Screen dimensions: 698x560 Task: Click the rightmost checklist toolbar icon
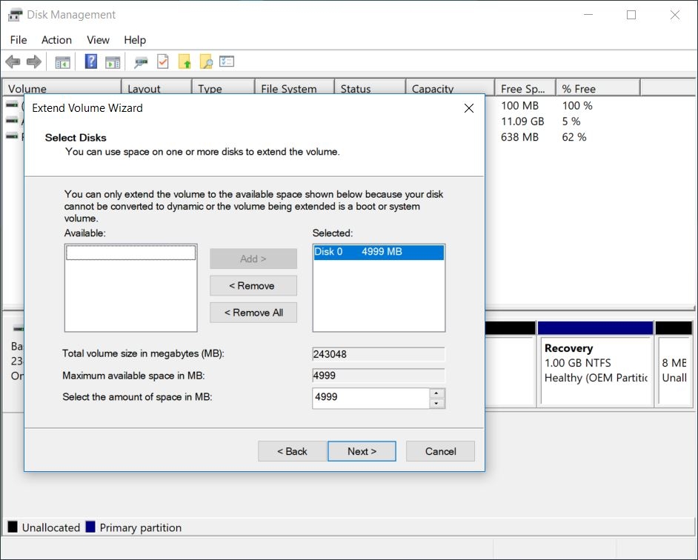click(x=227, y=61)
